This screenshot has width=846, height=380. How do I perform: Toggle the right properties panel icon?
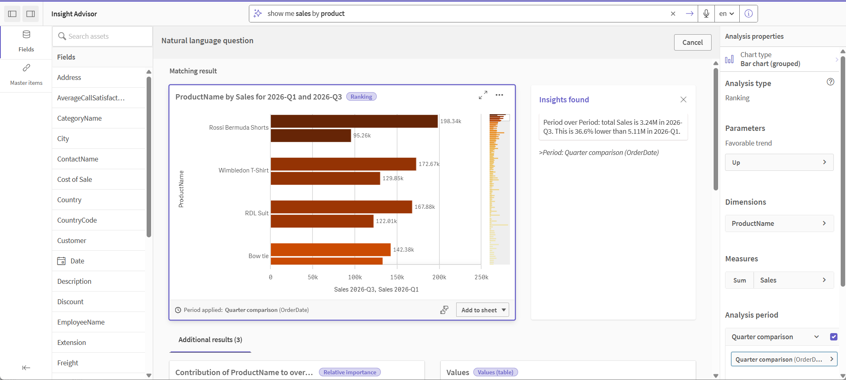click(31, 14)
